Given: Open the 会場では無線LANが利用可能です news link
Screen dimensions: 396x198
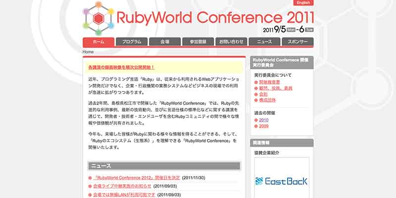Looking at the screenshot, I should [124, 195].
